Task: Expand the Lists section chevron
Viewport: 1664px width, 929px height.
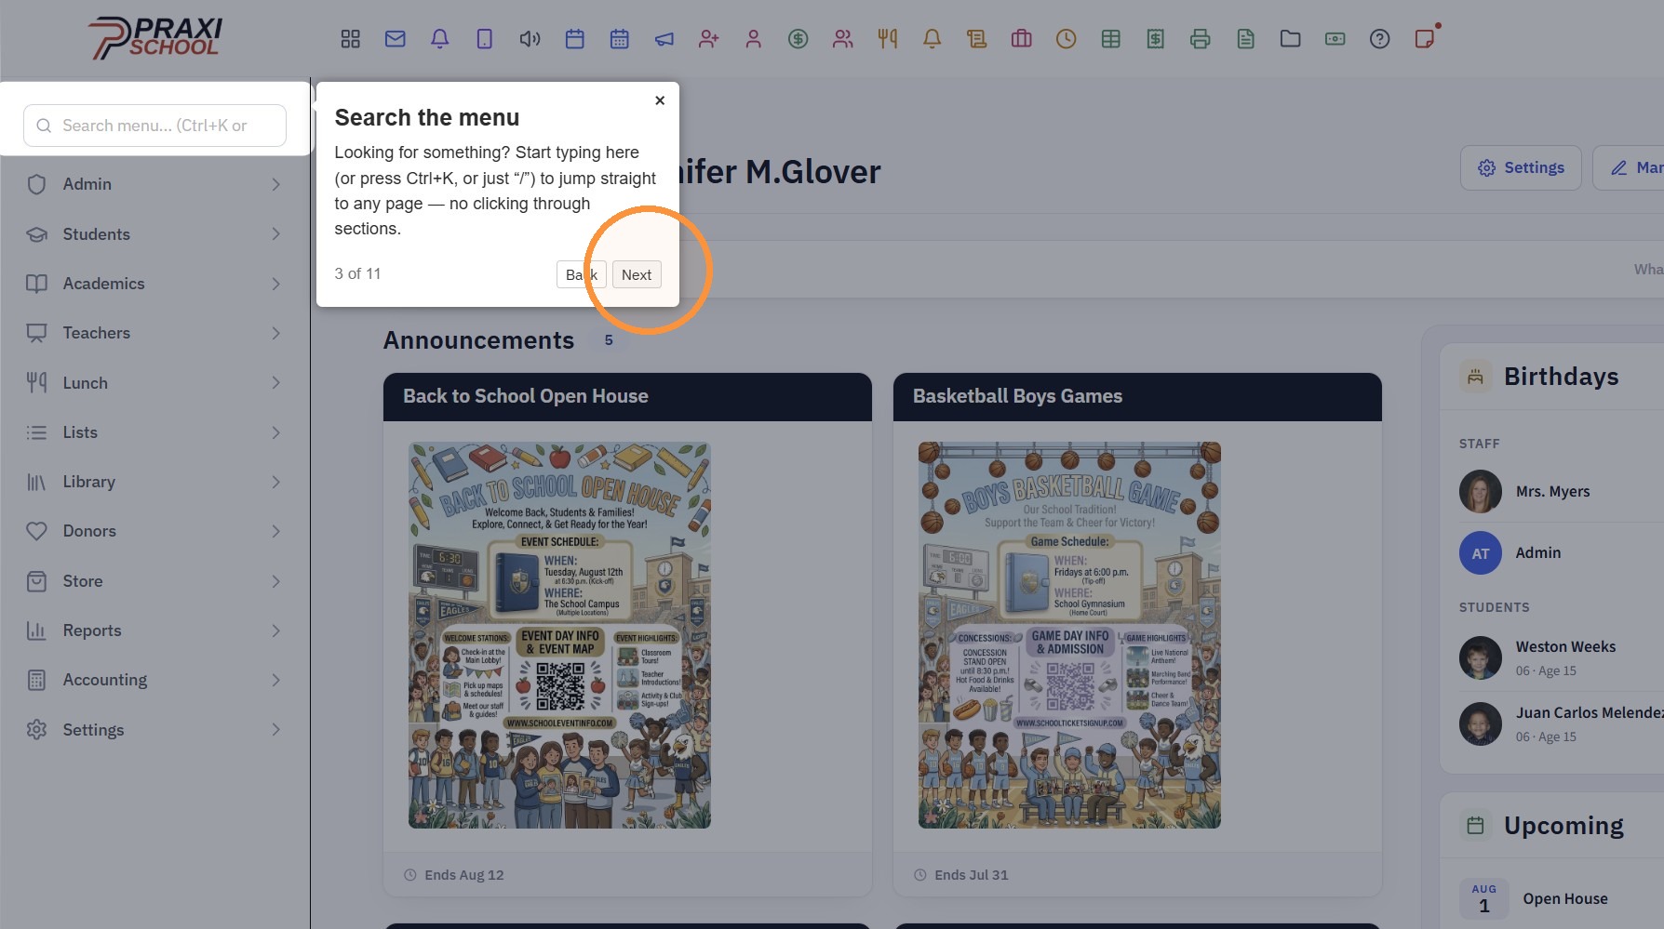Action: (x=275, y=432)
